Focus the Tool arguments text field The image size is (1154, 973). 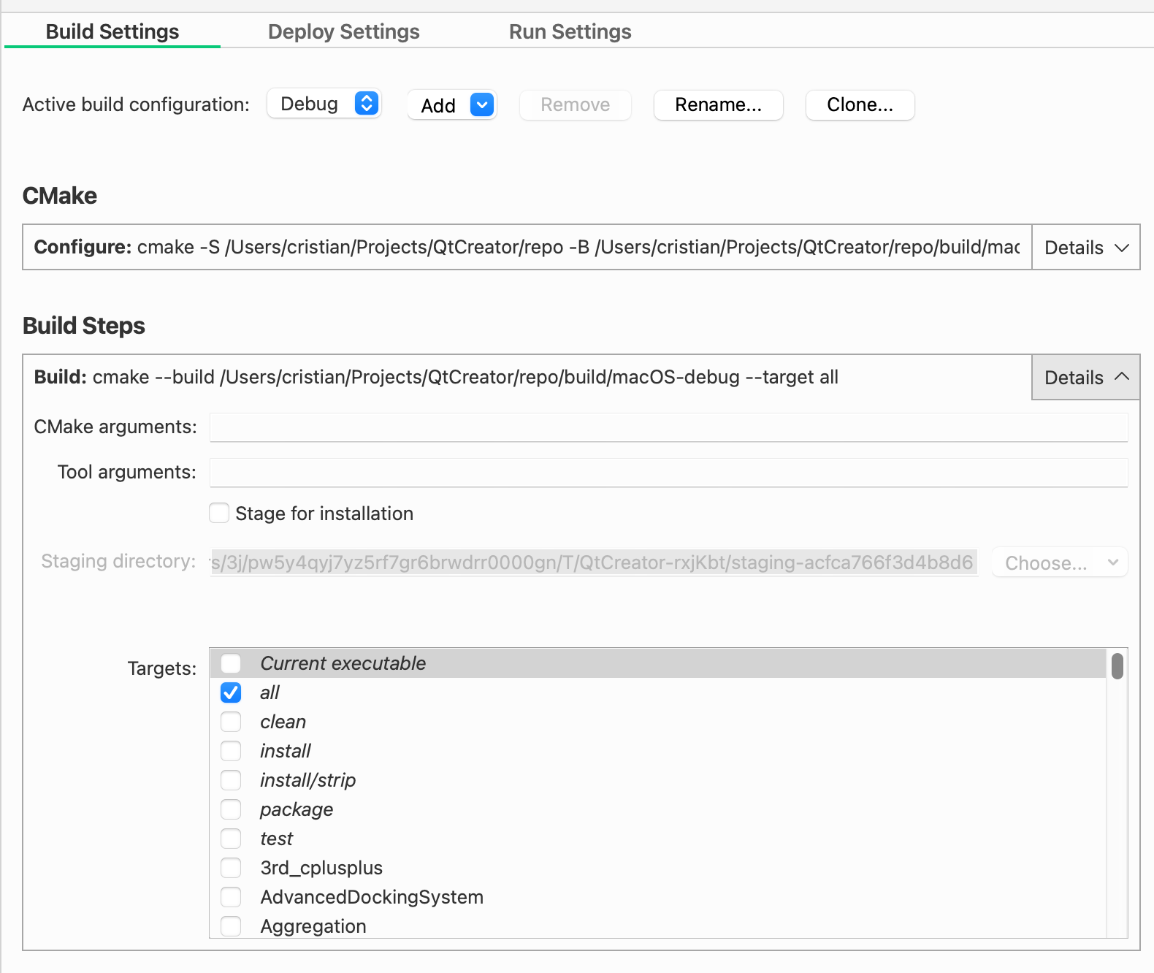pos(668,473)
